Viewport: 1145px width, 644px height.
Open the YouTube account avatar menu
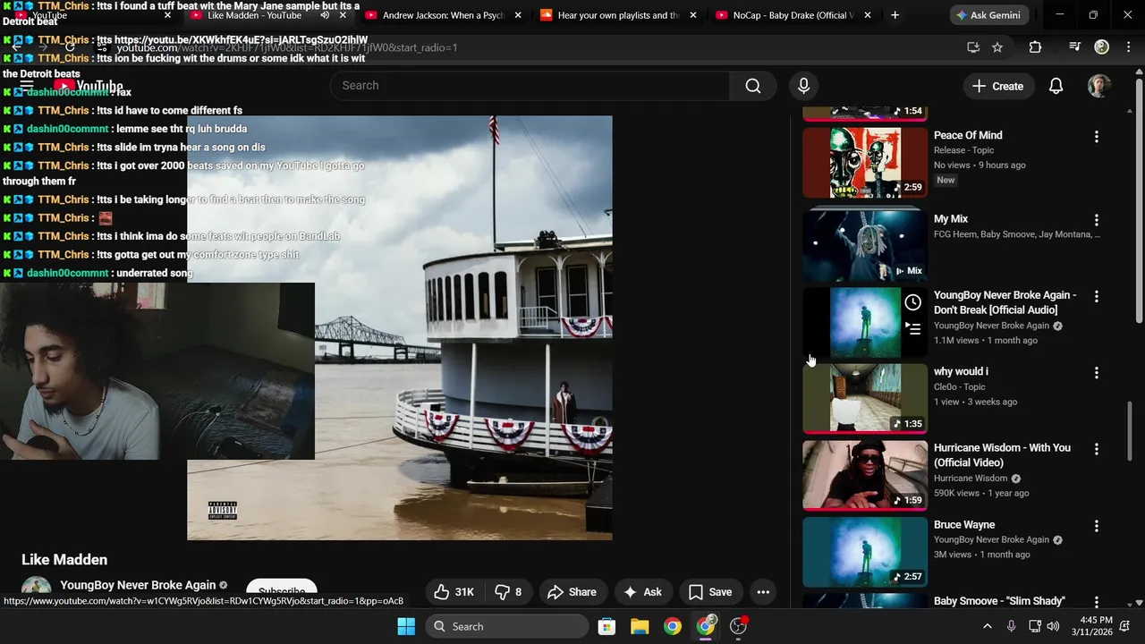[x=1098, y=86]
